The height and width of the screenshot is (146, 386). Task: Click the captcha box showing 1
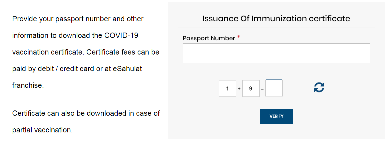tap(227, 88)
